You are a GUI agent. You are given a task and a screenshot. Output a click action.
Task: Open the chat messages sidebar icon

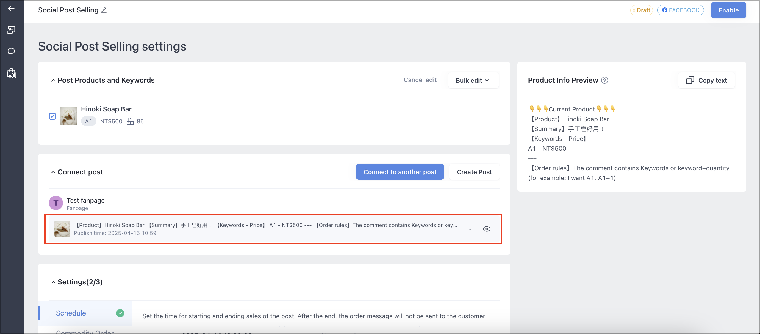pos(11,51)
